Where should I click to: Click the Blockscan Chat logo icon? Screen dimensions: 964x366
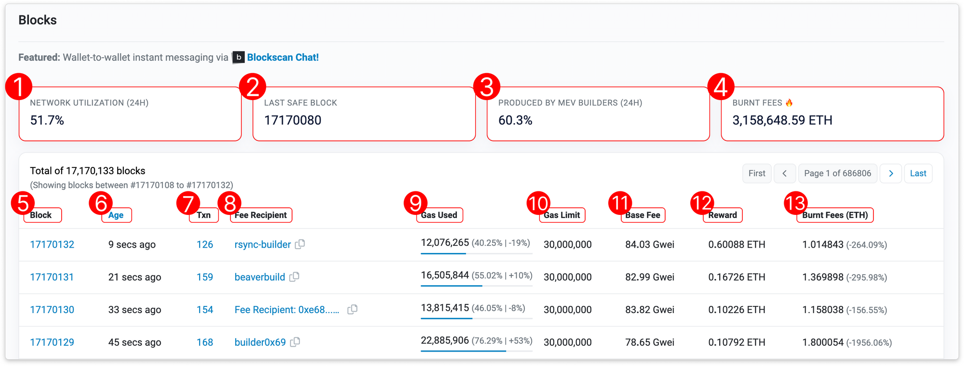(238, 58)
